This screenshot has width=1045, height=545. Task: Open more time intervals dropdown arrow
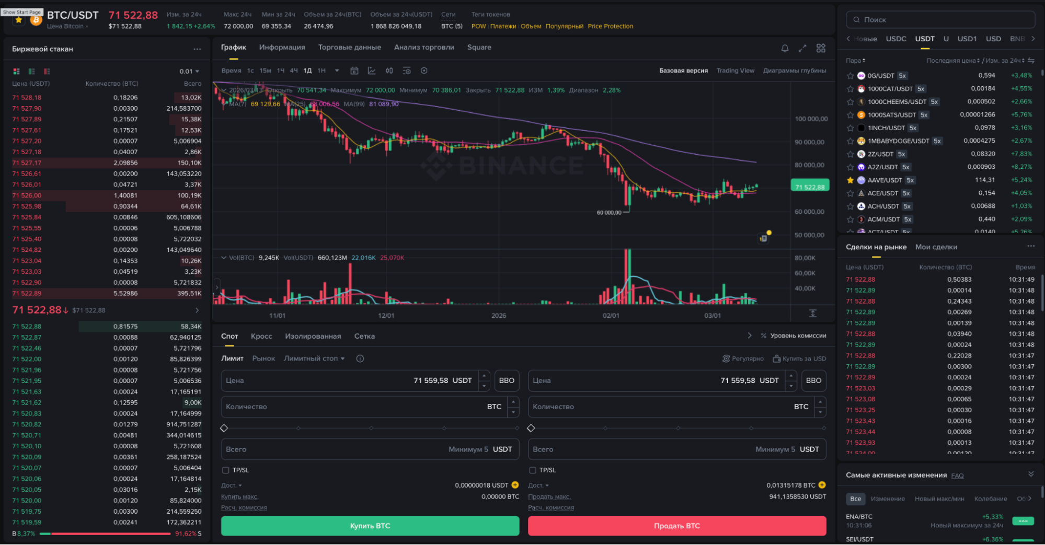point(337,71)
